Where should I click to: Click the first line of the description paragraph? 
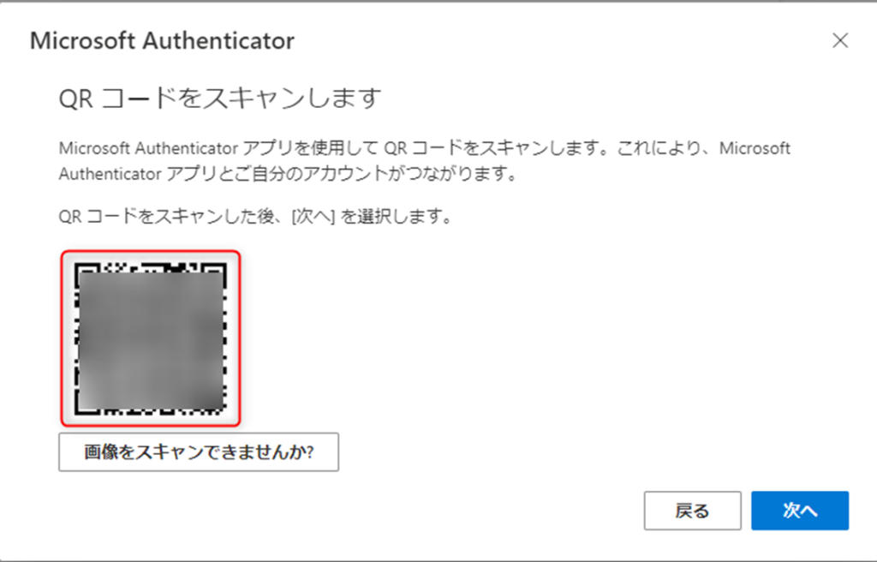(x=425, y=148)
